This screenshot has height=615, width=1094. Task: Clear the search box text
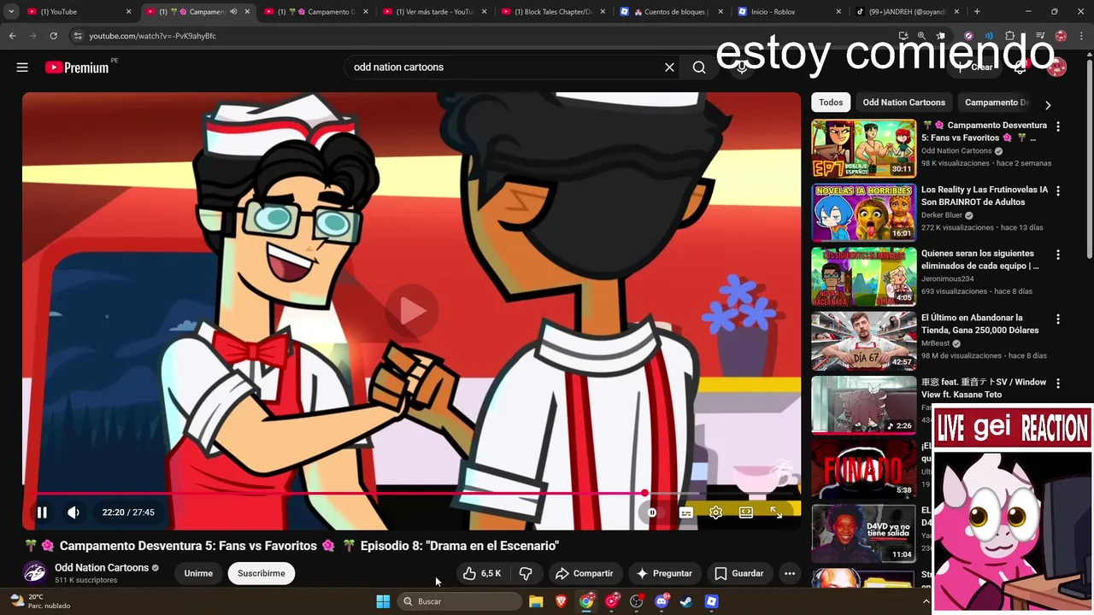[669, 67]
